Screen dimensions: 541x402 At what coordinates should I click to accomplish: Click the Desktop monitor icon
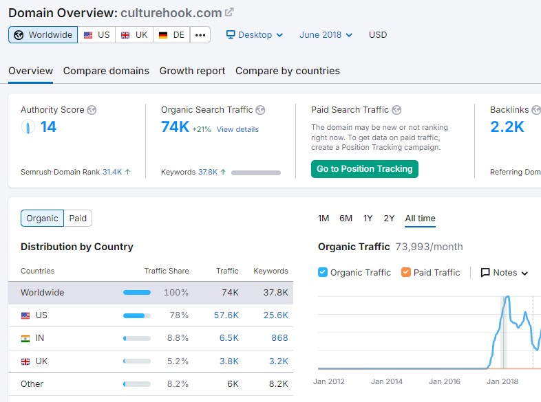pyautogui.click(x=231, y=35)
